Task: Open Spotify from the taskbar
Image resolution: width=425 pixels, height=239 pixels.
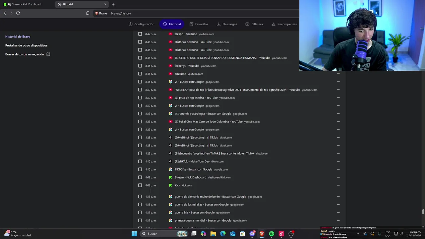Action: pos(272,234)
